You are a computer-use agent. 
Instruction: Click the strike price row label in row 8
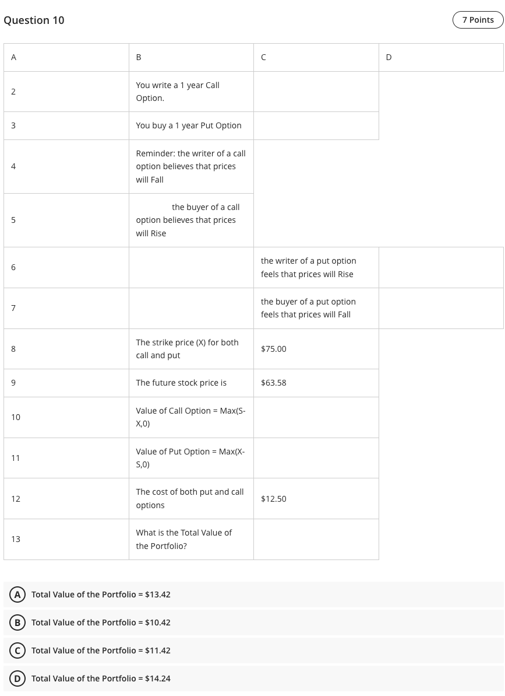click(191, 349)
